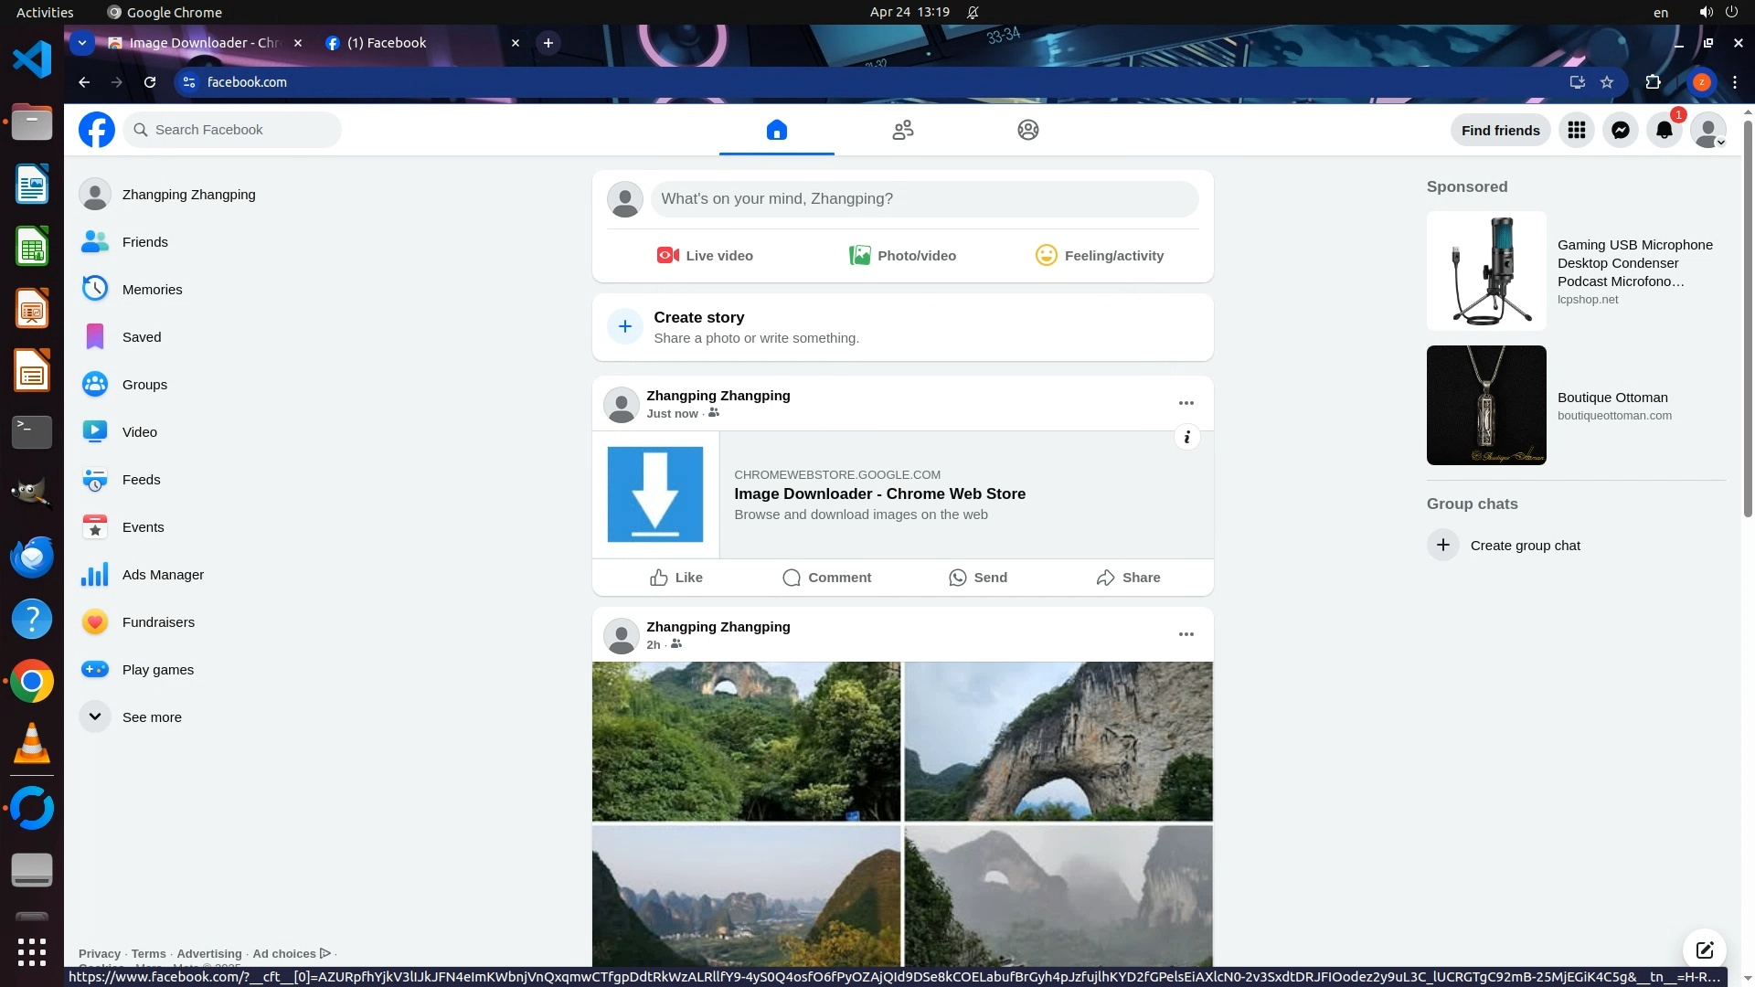Click the link info icon on shared post
Image resolution: width=1755 pixels, height=987 pixels.
[1186, 437]
